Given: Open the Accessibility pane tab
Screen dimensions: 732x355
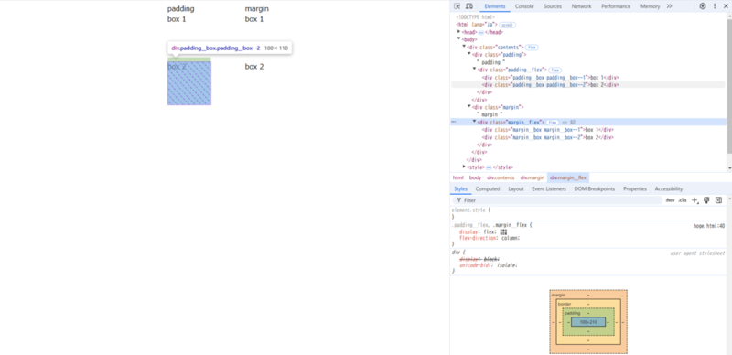Looking at the screenshot, I should [x=669, y=188].
